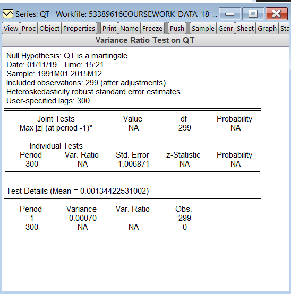Select the 'Null Hypothesis: QT is a martingale' line
291x294 pixels.
[67, 56]
